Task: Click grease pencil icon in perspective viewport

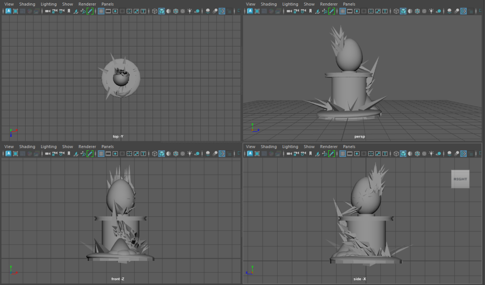Action: (332, 11)
